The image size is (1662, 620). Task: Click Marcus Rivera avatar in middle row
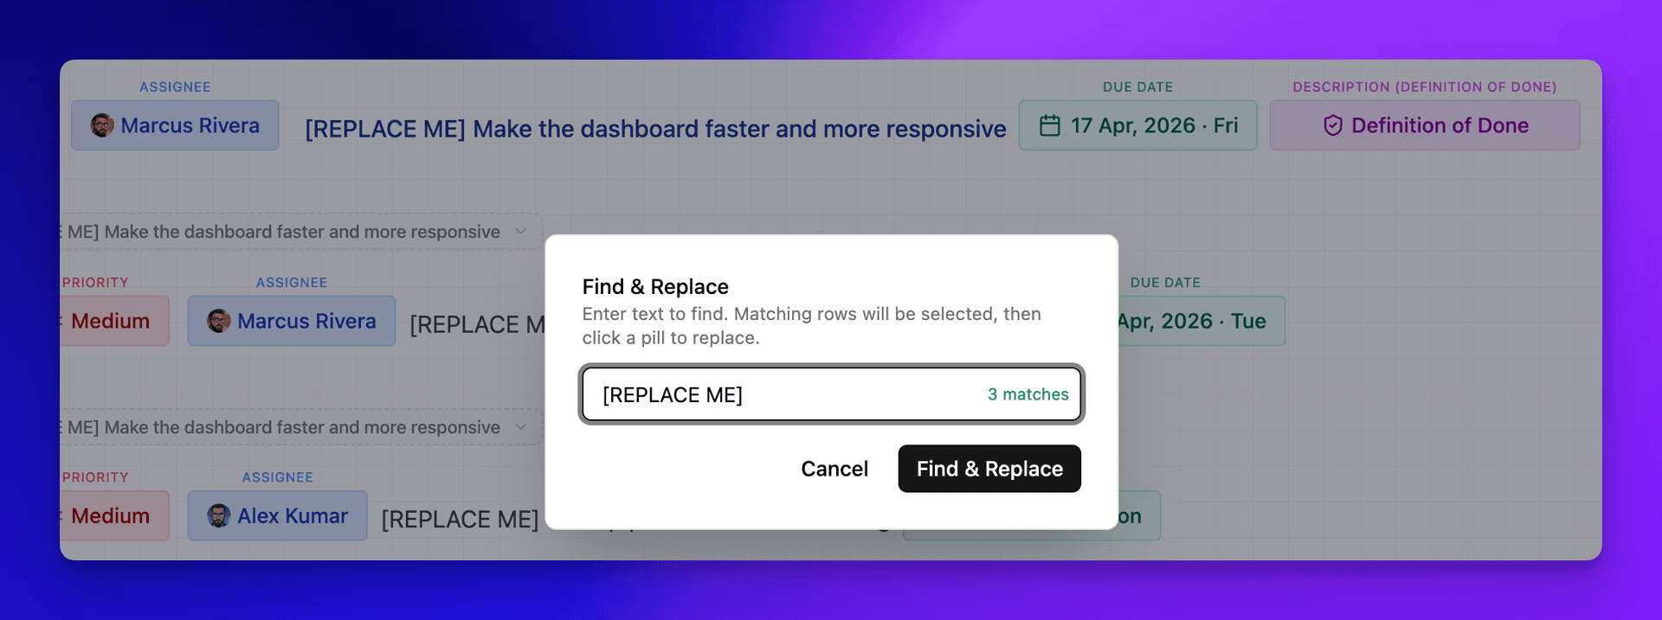219,321
